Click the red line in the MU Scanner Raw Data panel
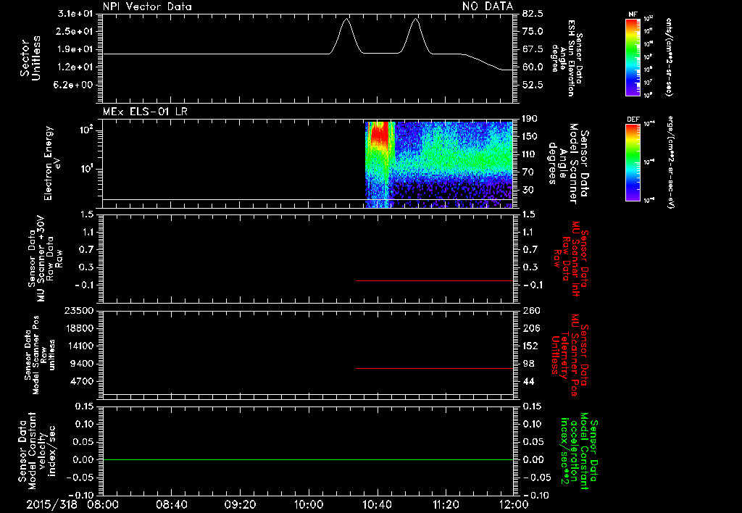This screenshot has height=513, width=742. (x=435, y=280)
